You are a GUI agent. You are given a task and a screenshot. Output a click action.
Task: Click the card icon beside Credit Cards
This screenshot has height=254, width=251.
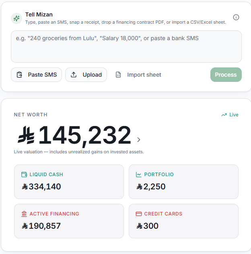(x=139, y=214)
